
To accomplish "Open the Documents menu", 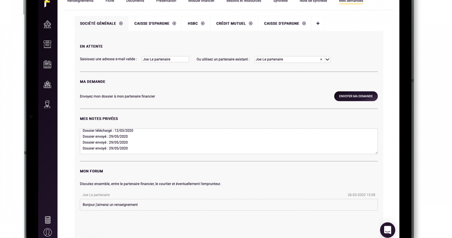I will (x=135, y=1).
